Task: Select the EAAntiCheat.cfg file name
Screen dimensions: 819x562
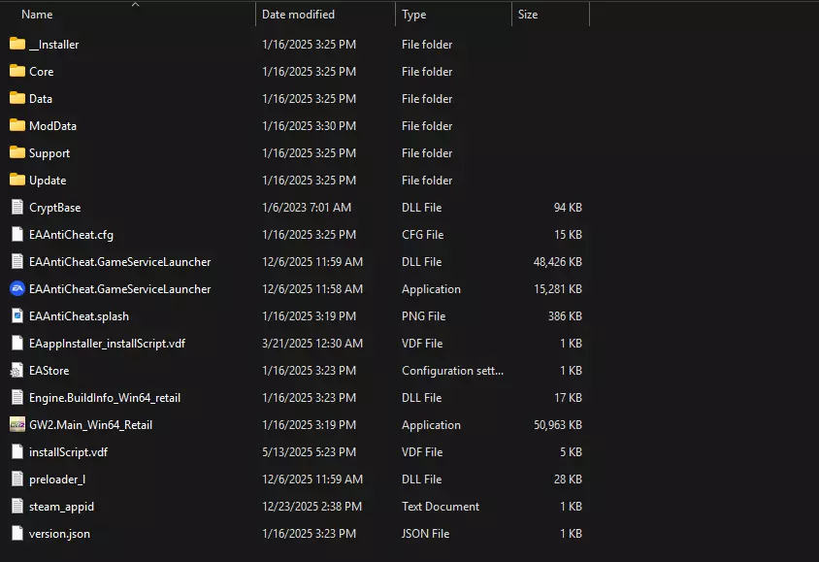Action: point(71,234)
